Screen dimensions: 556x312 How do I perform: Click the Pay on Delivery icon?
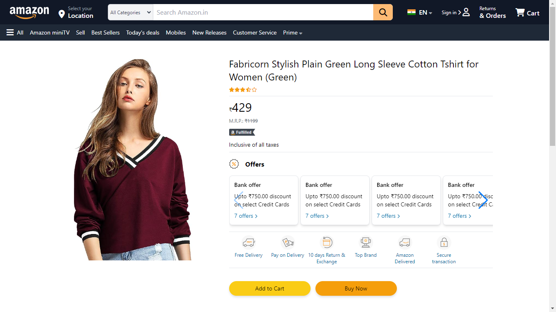(x=288, y=243)
